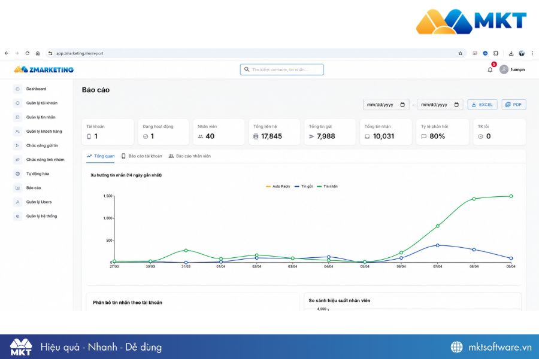Viewport: 539px width, 359px height.
Task: Focus the contacts and messages search box
Action: 282,69
